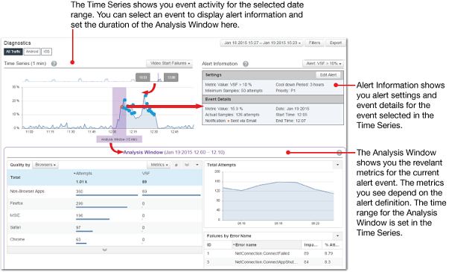This screenshot has height=272, width=449.
Task: Open the Total Attempts panel menu arrow
Action: (x=337, y=165)
